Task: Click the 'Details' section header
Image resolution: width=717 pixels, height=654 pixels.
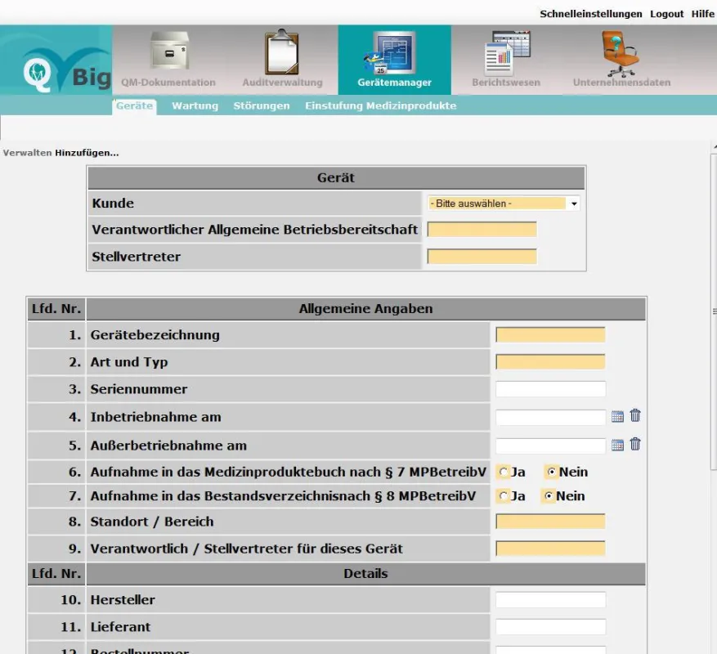Action: click(365, 574)
